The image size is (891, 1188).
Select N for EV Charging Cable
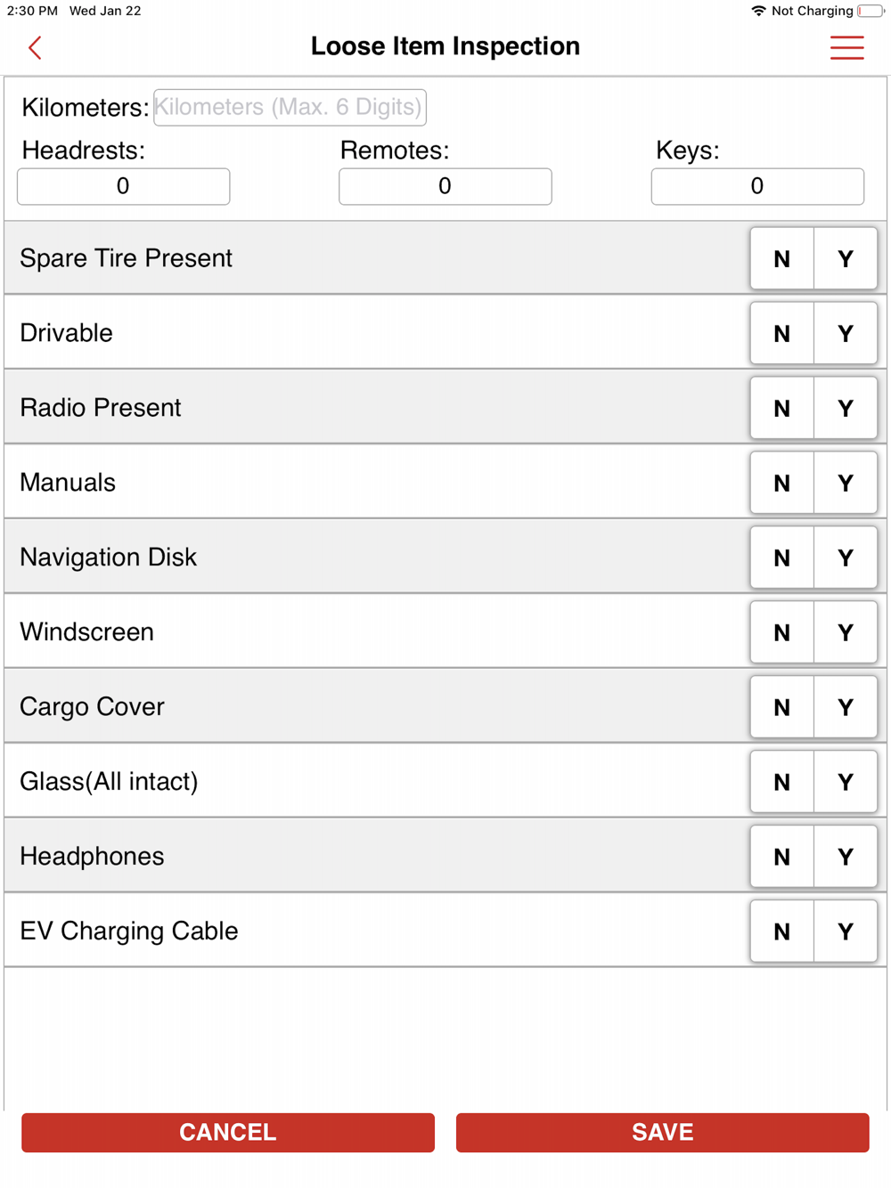coord(781,932)
